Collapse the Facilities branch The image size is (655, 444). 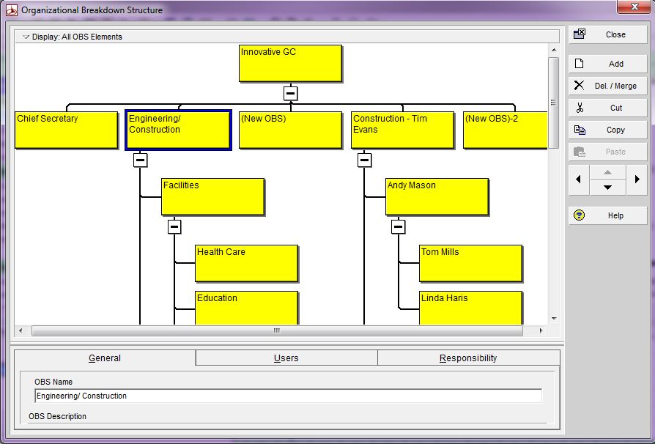[174, 226]
